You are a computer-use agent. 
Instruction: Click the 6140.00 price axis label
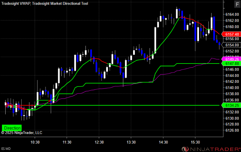[x=232, y=88]
